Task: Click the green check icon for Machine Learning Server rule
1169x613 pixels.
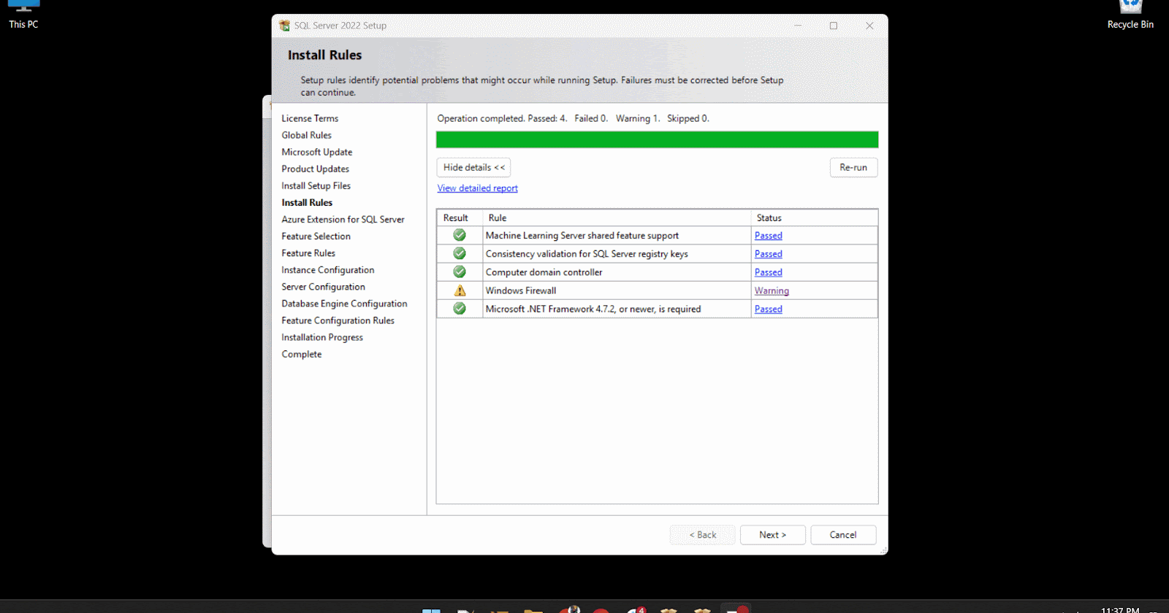Action: click(x=460, y=235)
